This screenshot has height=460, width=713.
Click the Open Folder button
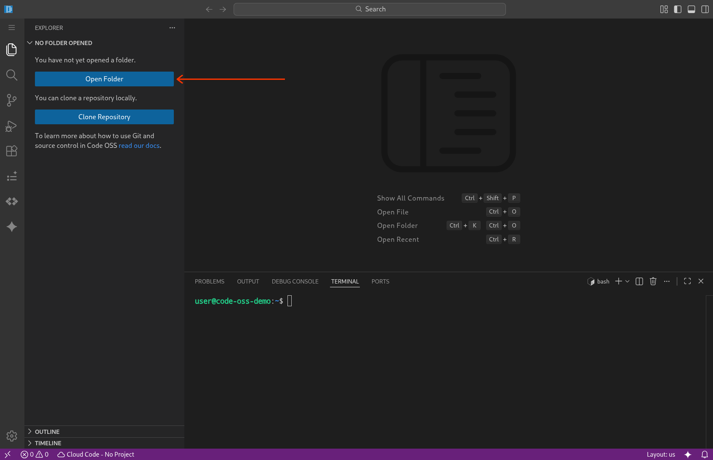(104, 79)
